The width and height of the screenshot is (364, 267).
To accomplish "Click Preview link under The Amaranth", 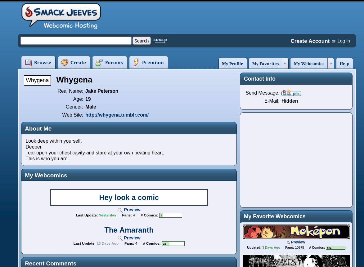I will tap(132, 238).
